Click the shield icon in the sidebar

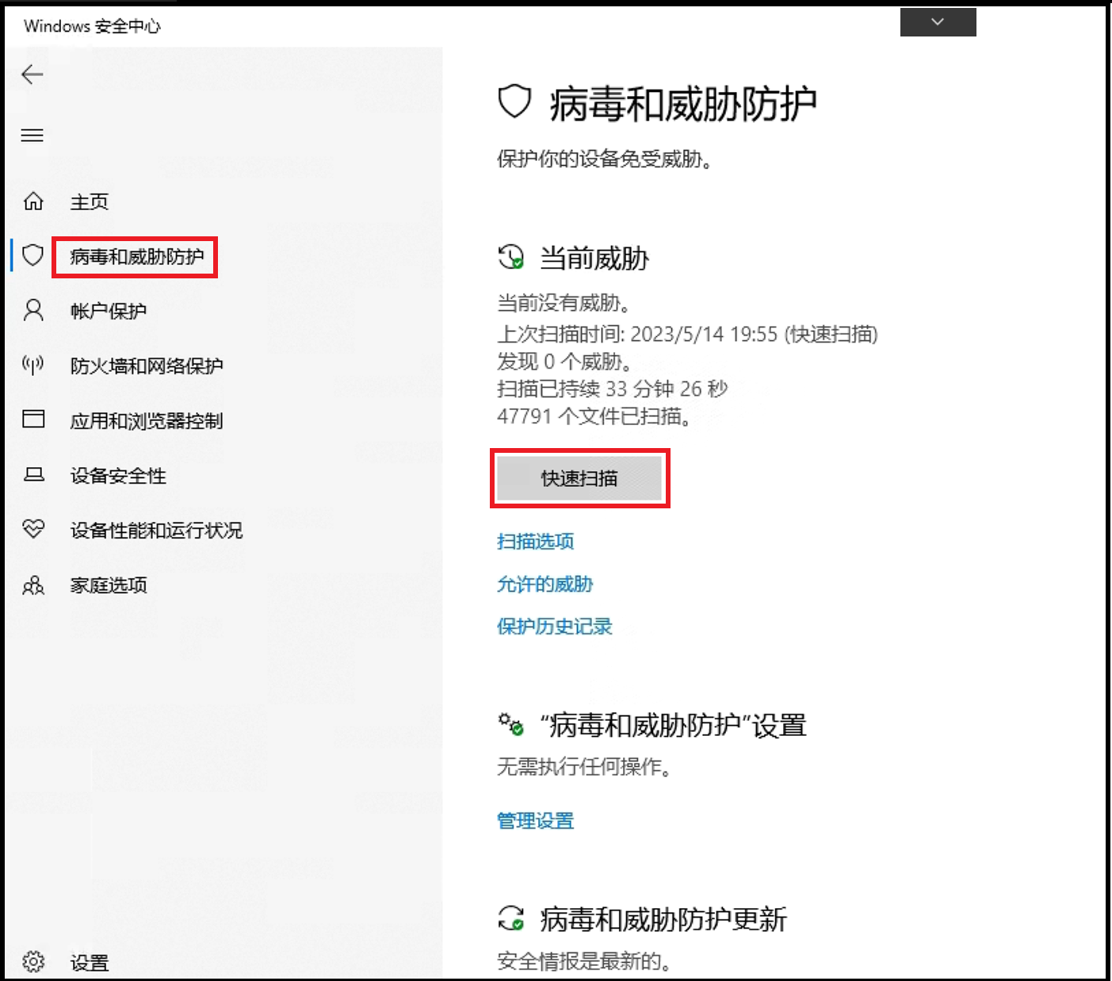pyautogui.click(x=32, y=255)
